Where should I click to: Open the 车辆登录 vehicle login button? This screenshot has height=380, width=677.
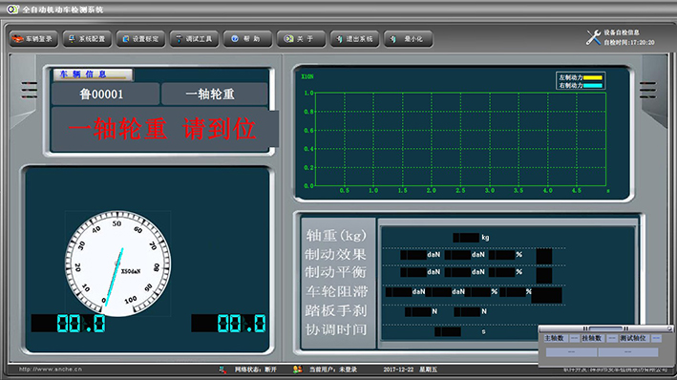pos(33,39)
